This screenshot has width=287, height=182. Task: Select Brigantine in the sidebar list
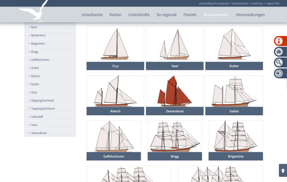[50, 43]
